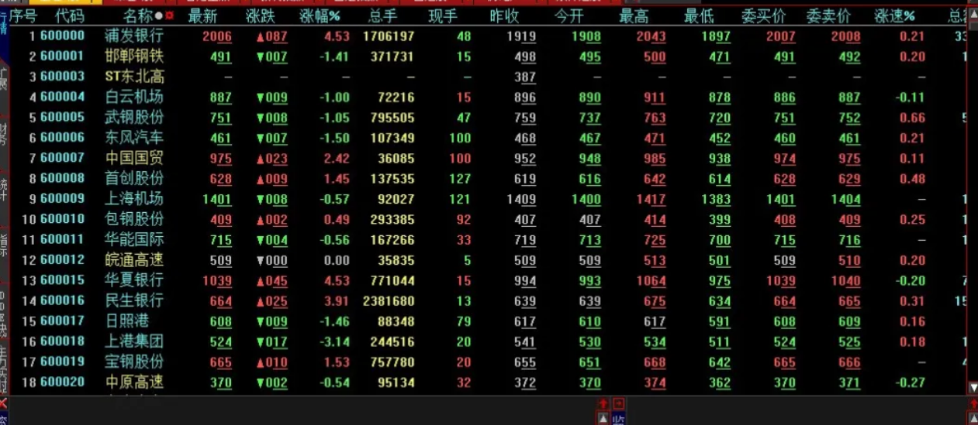Sort by 代码 column header

(x=71, y=15)
